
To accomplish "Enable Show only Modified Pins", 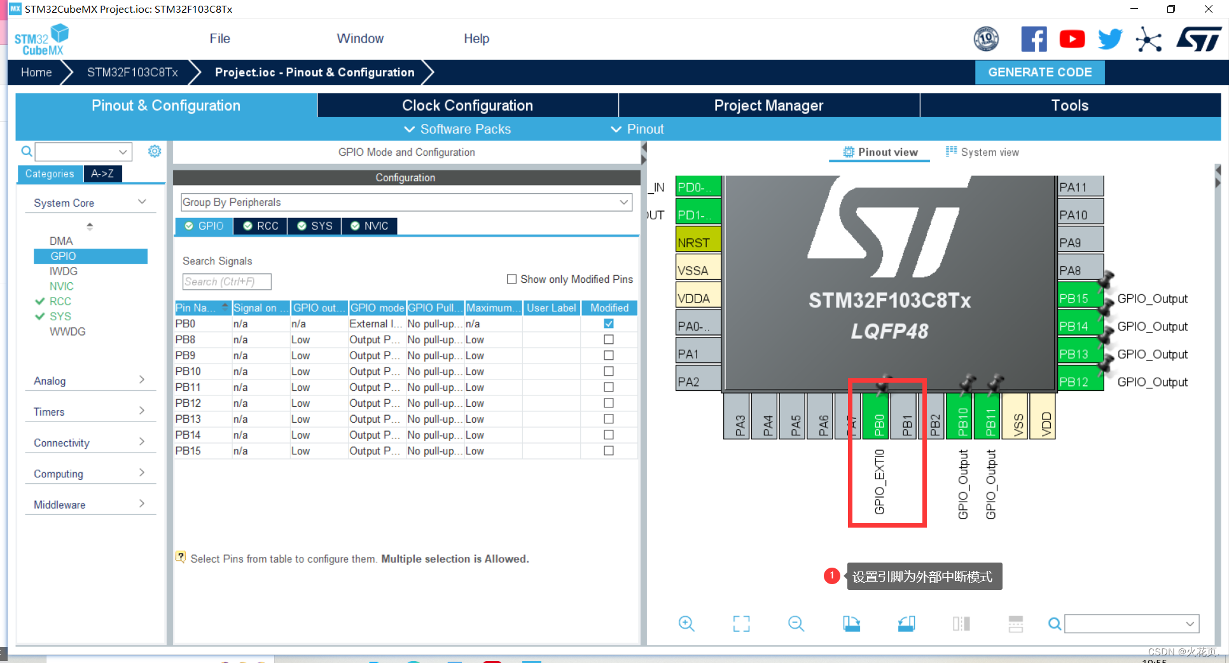I will [511, 279].
